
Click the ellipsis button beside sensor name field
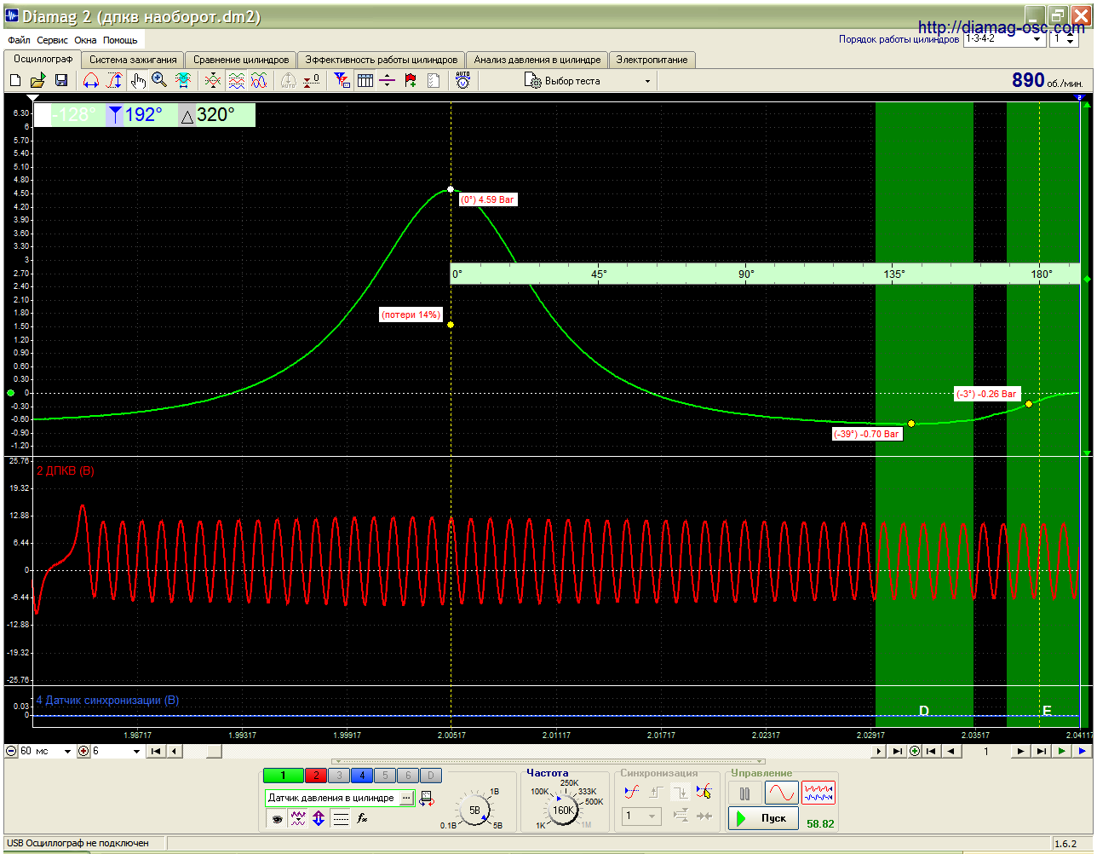[x=406, y=798]
